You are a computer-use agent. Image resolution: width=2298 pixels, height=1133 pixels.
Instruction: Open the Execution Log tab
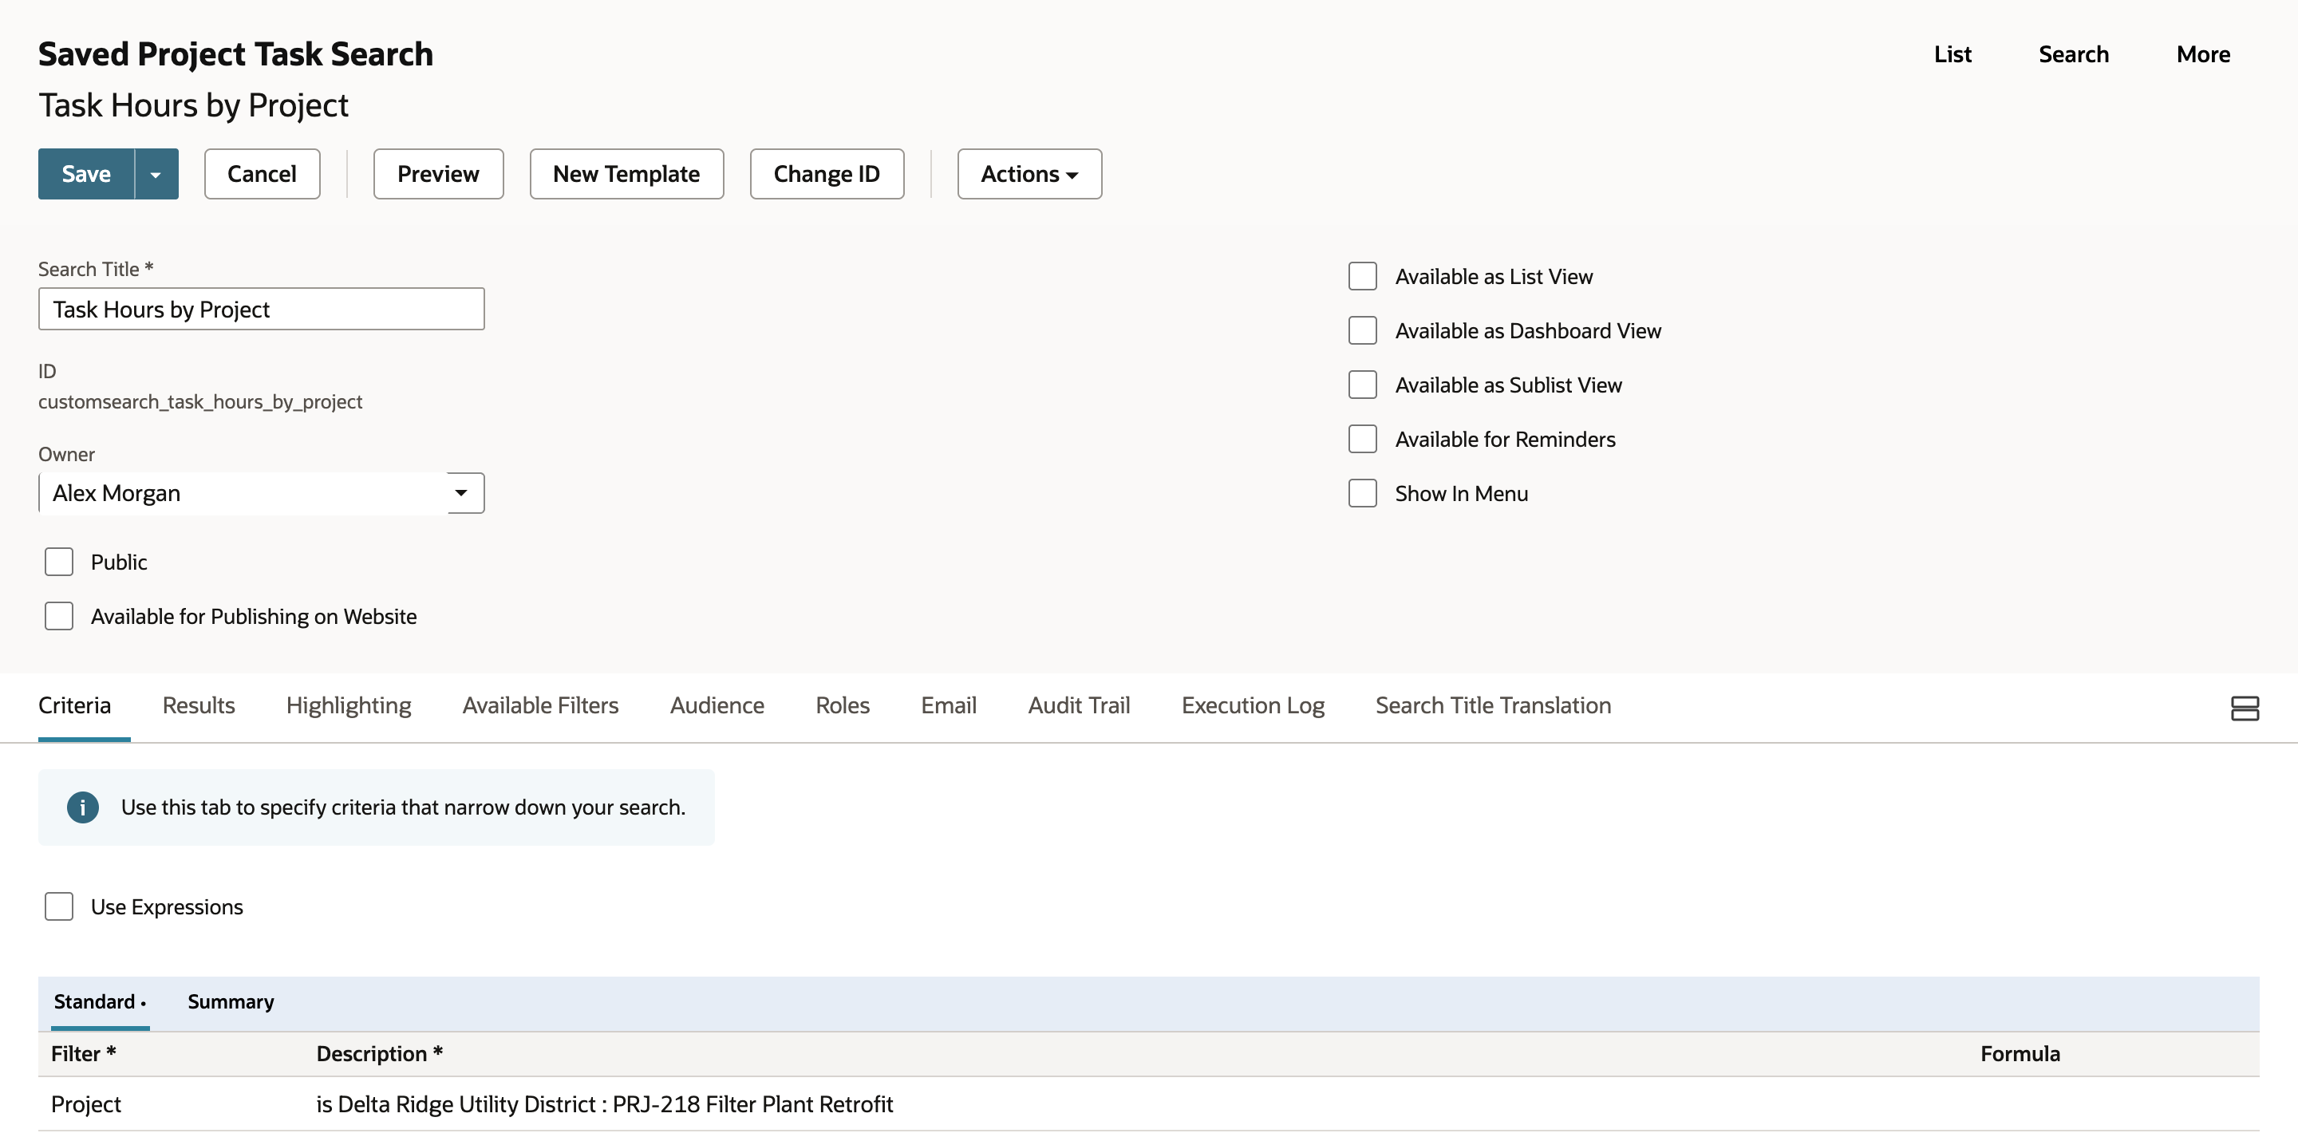tap(1253, 705)
